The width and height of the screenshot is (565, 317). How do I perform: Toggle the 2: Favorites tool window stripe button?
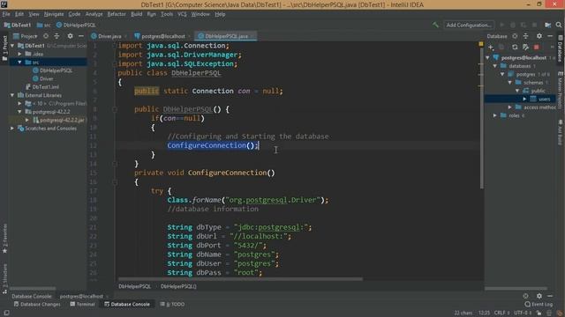(x=4, y=239)
